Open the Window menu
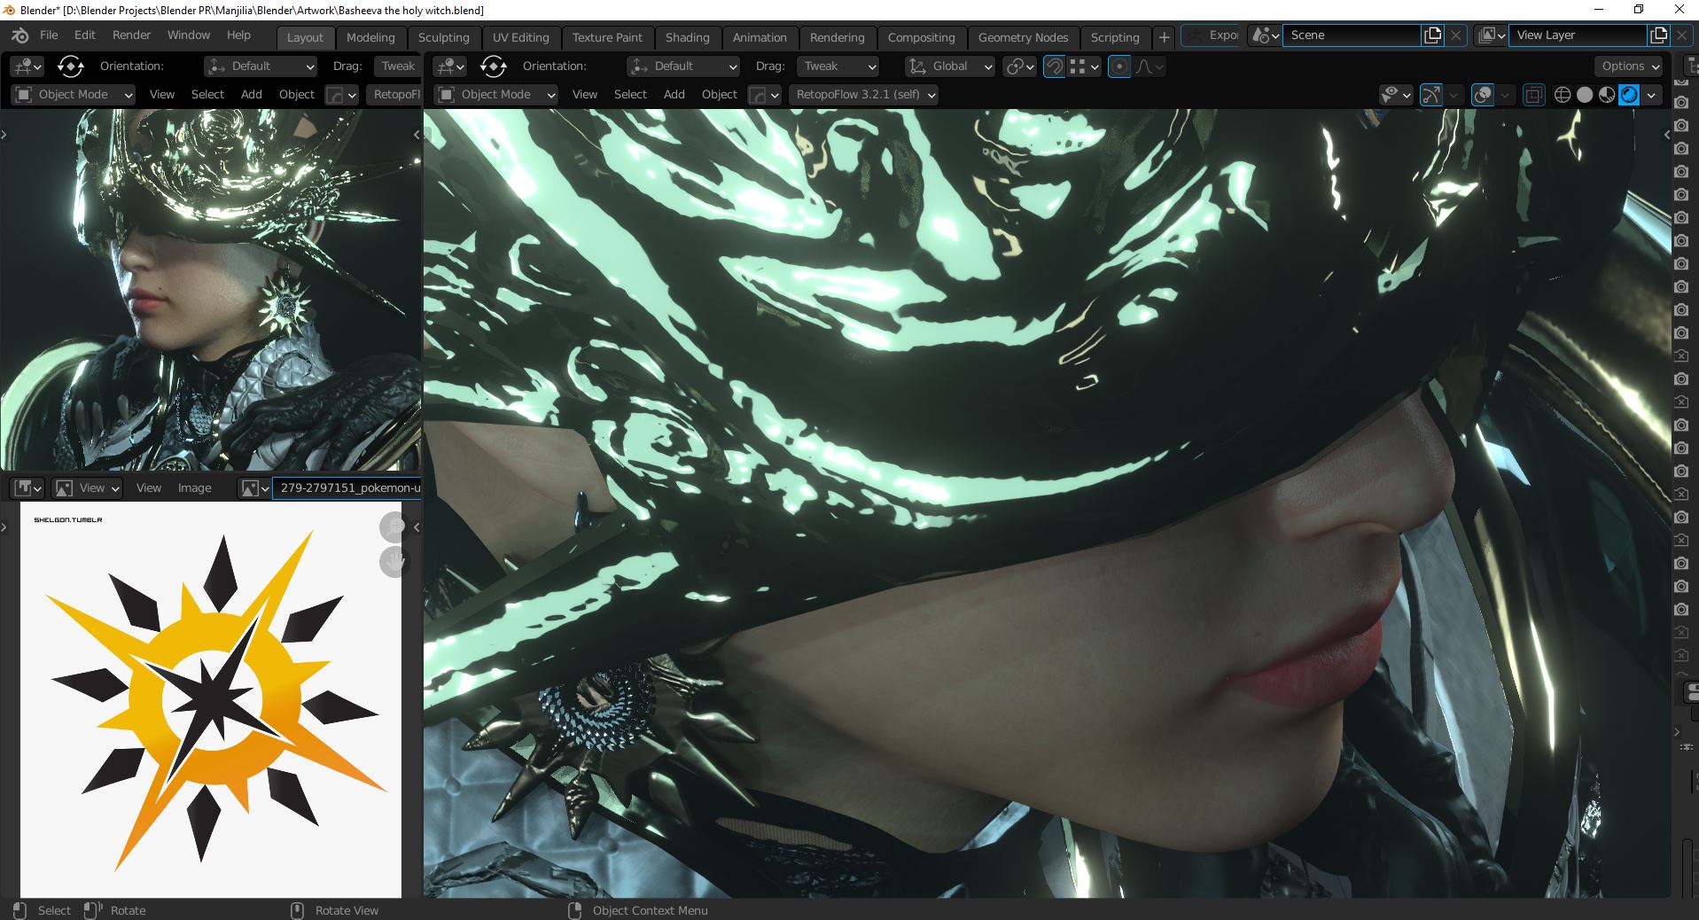Screen dimensions: 1699x920 (x=189, y=35)
